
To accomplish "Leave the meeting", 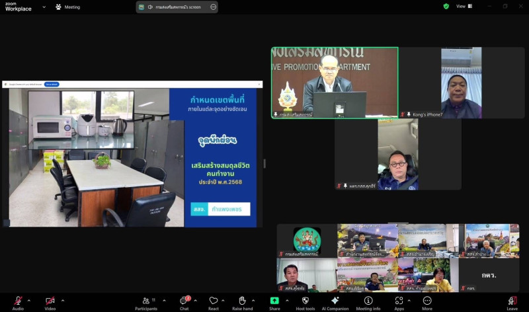I will pos(512,301).
